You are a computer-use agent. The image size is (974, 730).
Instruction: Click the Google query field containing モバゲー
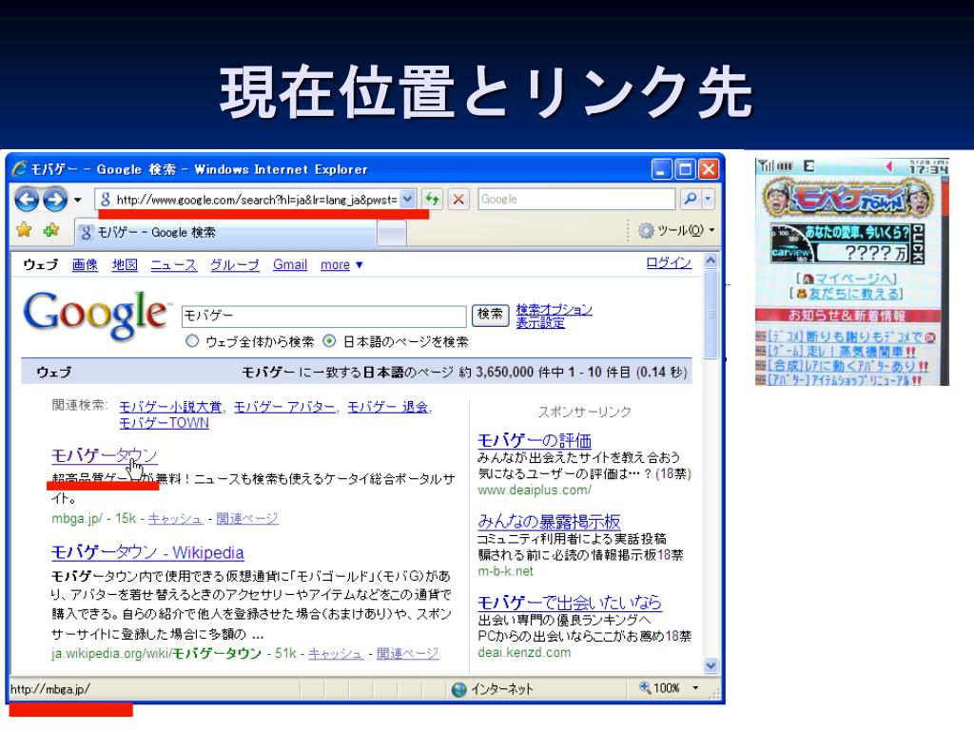(323, 316)
